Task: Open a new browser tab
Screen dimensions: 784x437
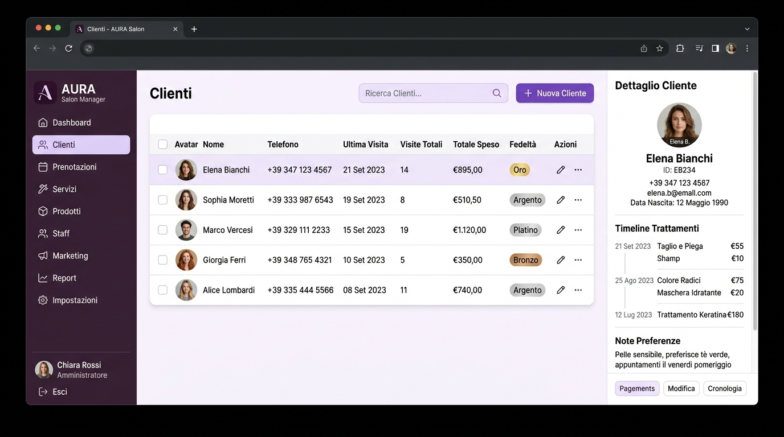Action: click(x=194, y=29)
